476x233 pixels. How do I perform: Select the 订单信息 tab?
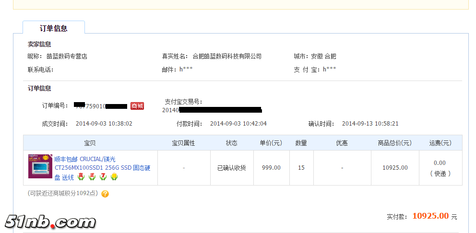coord(54,28)
